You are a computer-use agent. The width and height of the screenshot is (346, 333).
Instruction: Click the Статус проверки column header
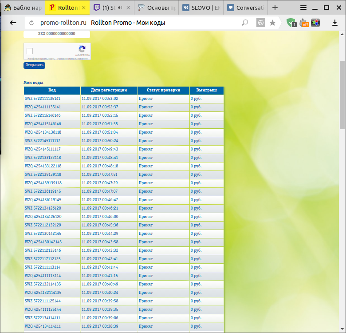click(164, 90)
